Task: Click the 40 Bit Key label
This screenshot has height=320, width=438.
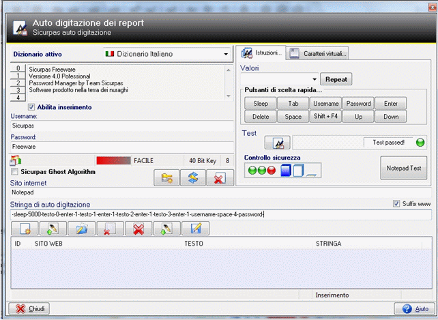Action: click(x=203, y=161)
